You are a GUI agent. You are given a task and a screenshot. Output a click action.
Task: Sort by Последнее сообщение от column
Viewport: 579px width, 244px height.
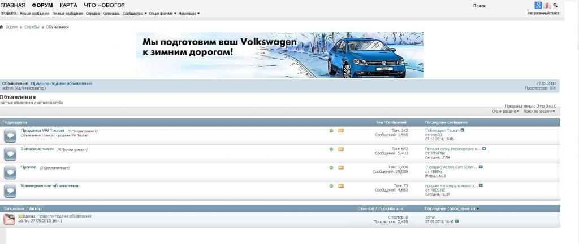[452, 208]
